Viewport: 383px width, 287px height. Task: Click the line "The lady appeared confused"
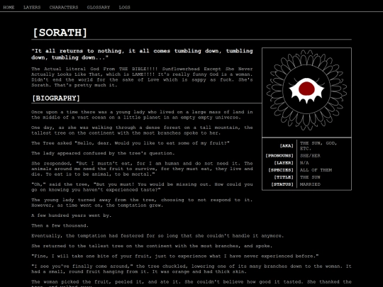coord(103,153)
